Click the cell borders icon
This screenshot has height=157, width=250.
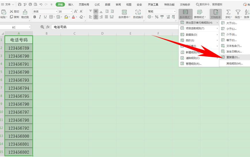pyautogui.click(x=51, y=17)
